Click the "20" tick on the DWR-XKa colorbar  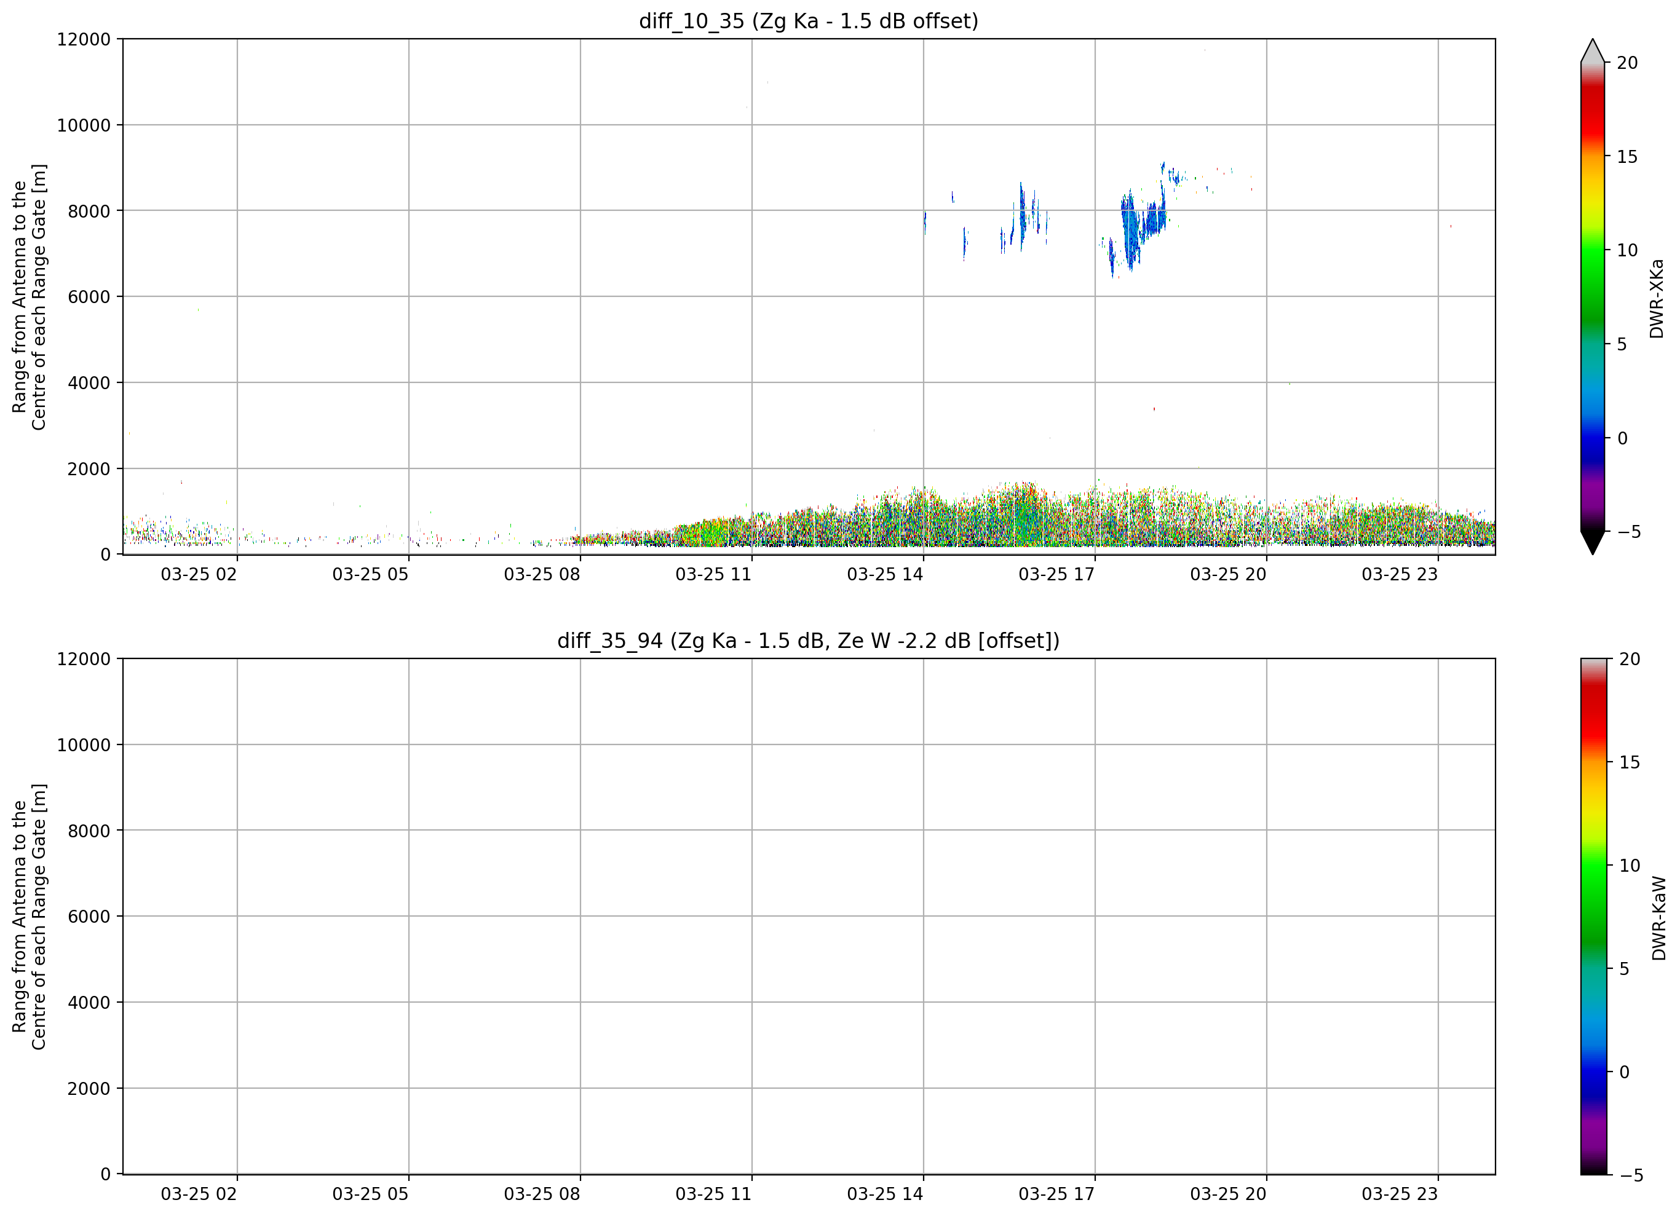(x=1627, y=63)
